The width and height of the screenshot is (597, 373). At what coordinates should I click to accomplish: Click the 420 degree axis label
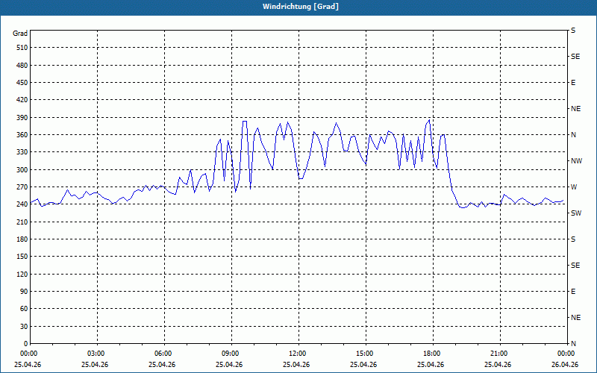(22, 100)
